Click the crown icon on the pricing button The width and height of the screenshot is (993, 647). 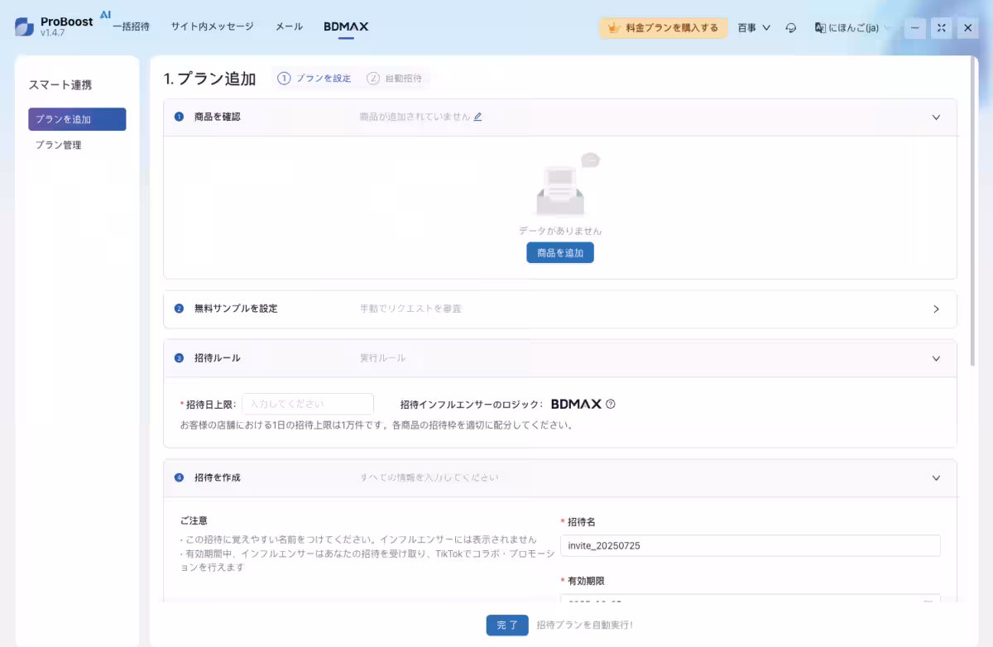click(616, 27)
